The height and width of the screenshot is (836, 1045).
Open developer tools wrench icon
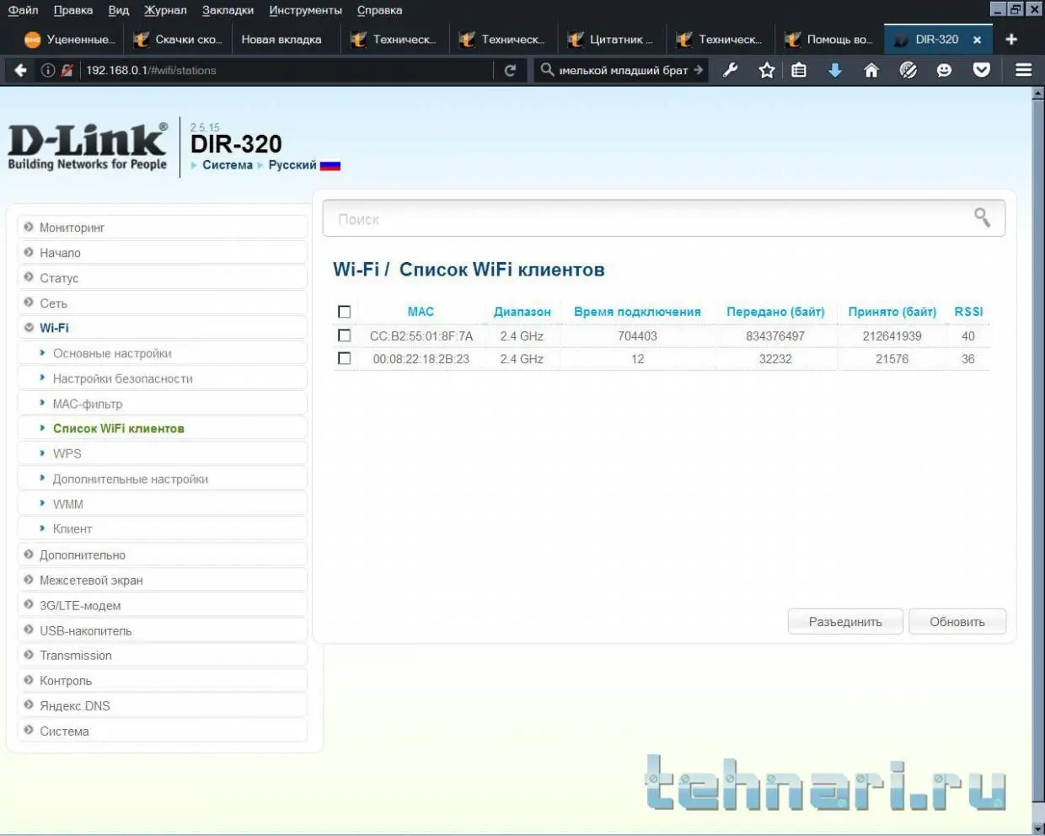[731, 70]
